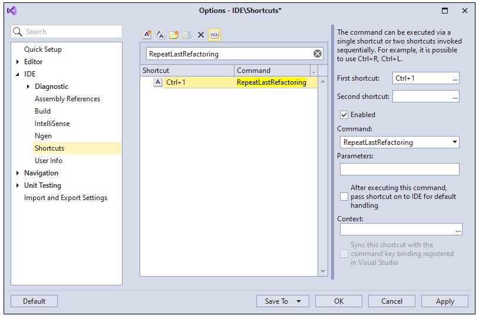Click the shortcut icon beside Ctrl+1 row
Screen dimensions: 479x319
point(158,82)
